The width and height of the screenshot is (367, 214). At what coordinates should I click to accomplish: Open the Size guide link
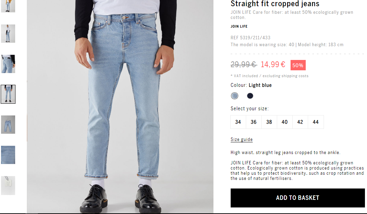click(242, 140)
